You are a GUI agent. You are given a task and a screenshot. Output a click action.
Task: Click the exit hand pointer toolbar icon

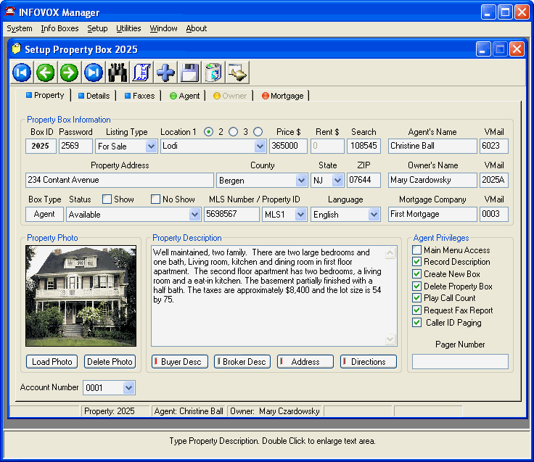[x=237, y=73]
